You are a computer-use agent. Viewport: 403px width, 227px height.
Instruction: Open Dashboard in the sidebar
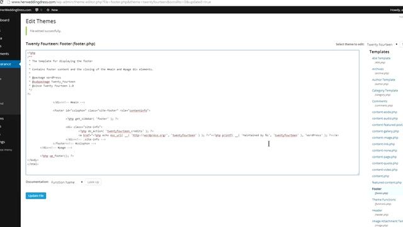[x=5, y=20]
